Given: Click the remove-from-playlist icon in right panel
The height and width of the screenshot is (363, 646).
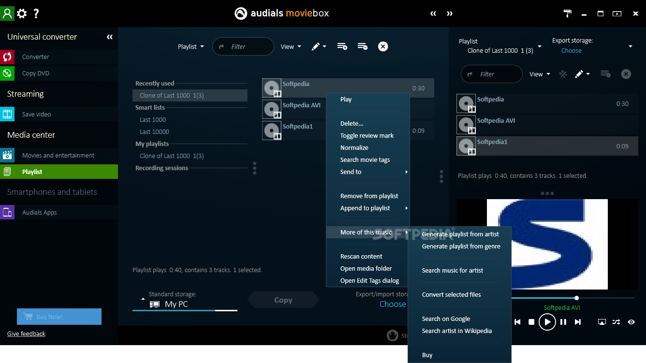Looking at the screenshot, I should [x=605, y=74].
